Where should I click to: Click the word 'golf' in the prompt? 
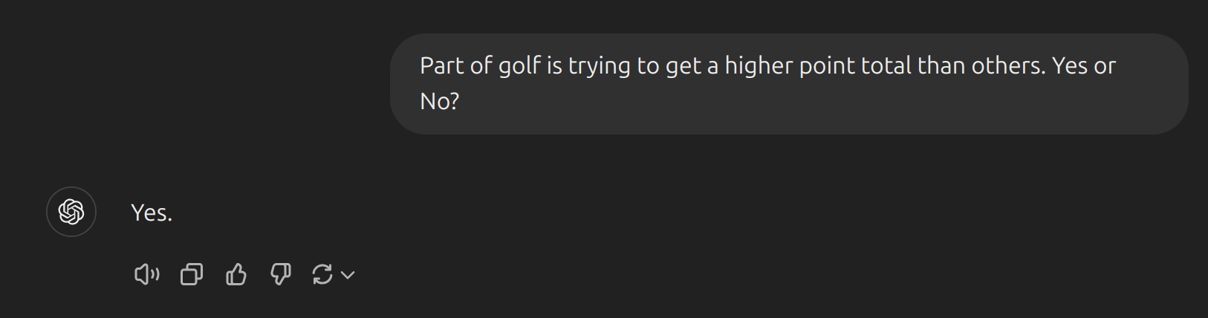pyautogui.click(x=519, y=66)
